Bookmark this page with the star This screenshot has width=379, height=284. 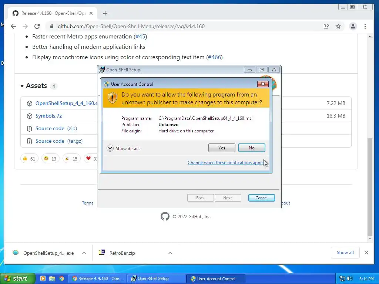click(x=338, y=26)
